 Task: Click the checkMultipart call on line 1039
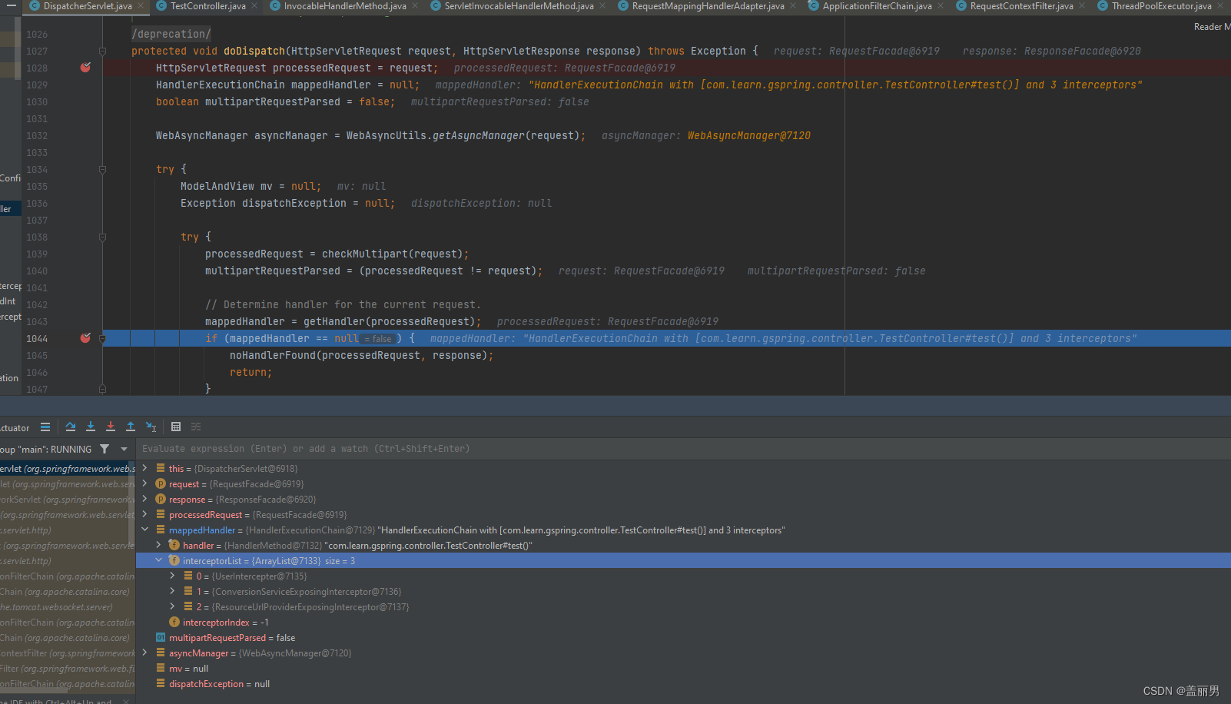[x=365, y=254]
